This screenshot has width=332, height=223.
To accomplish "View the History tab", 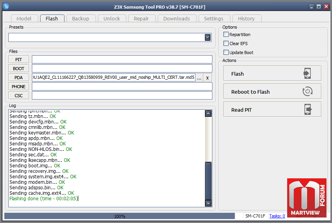I will (x=247, y=18).
